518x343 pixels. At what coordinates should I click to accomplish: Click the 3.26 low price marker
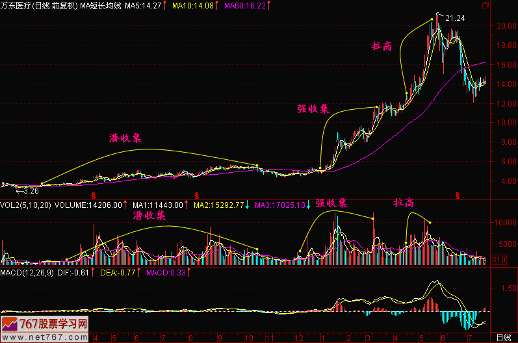[x=29, y=191]
